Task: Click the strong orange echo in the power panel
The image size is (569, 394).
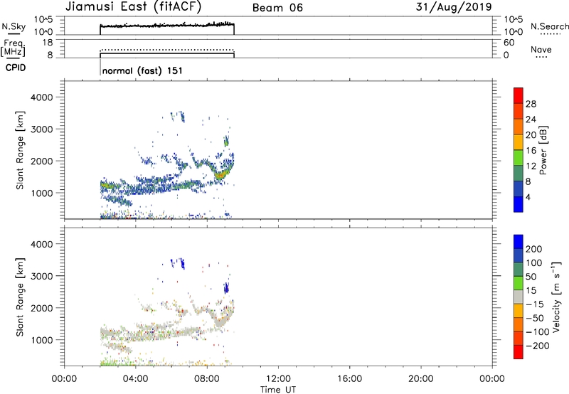Action: tap(220, 175)
